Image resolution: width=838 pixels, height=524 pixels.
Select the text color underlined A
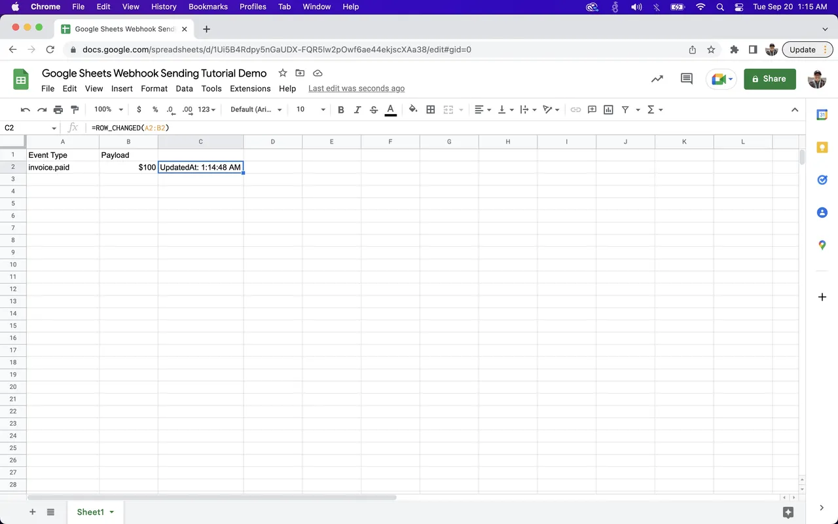pyautogui.click(x=391, y=109)
